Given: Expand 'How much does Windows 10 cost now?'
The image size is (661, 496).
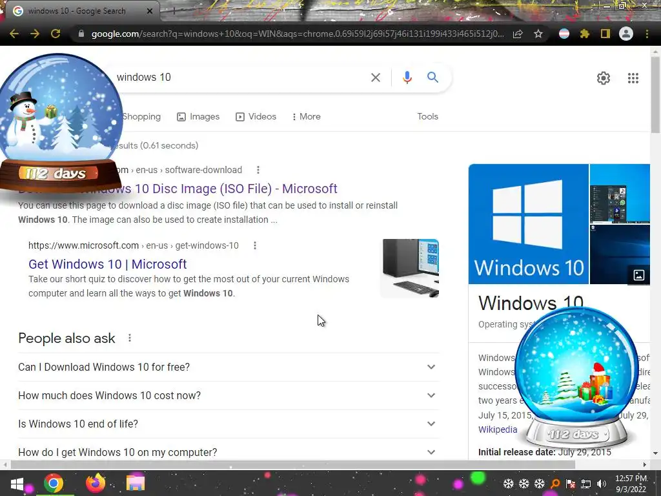Looking at the screenshot, I should 229,396.
